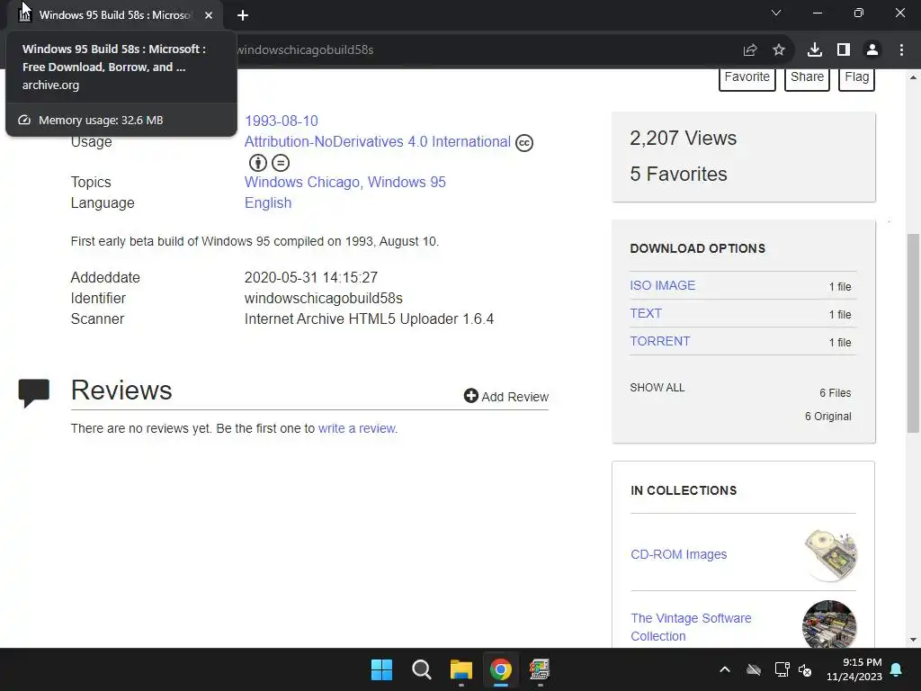This screenshot has width=921, height=691.
Task: Click the scrollbar up arrow
Action: pos(913,77)
